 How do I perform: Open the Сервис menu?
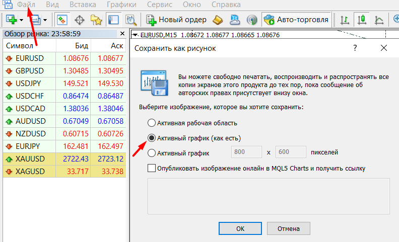160,5
